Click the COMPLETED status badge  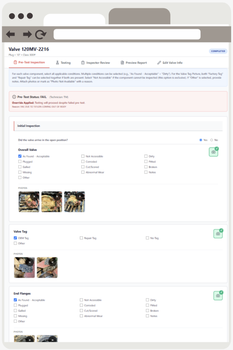click(218, 51)
